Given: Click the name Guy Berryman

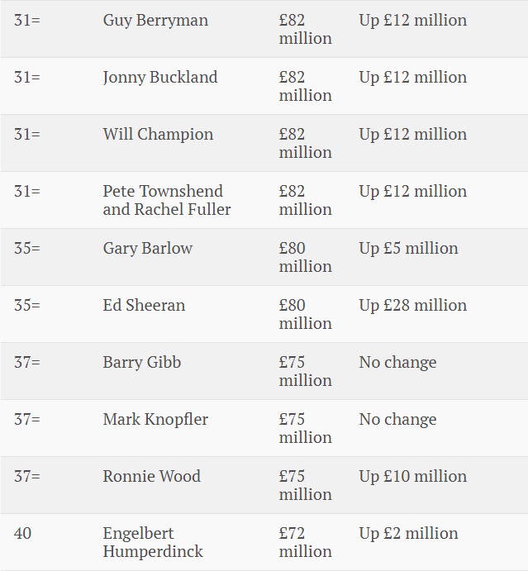Looking at the screenshot, I should (155, 21).
